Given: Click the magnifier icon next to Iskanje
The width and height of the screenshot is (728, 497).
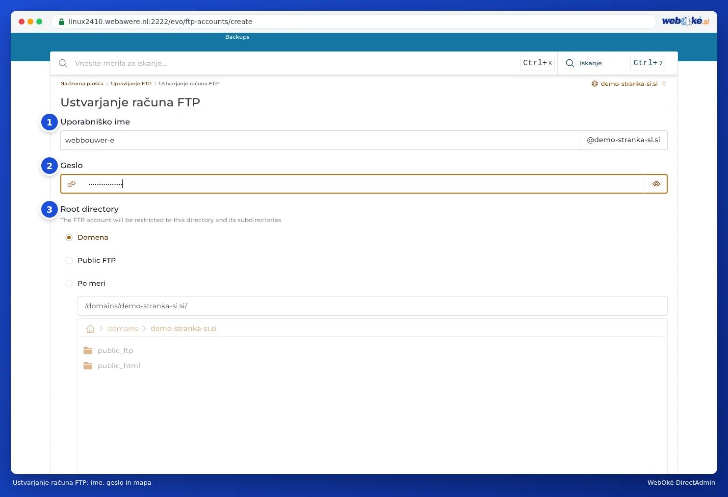Looking at the screenshot, I should (x=570, y=63).
